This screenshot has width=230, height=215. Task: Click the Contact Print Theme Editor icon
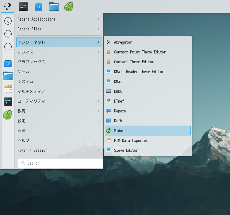pyautogui.click(x=109, y=52)
